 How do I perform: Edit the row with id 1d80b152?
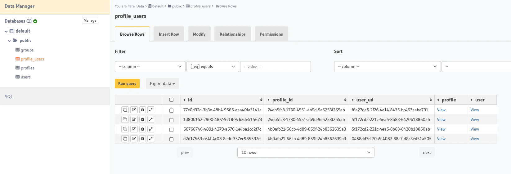[x=134, y=119]
